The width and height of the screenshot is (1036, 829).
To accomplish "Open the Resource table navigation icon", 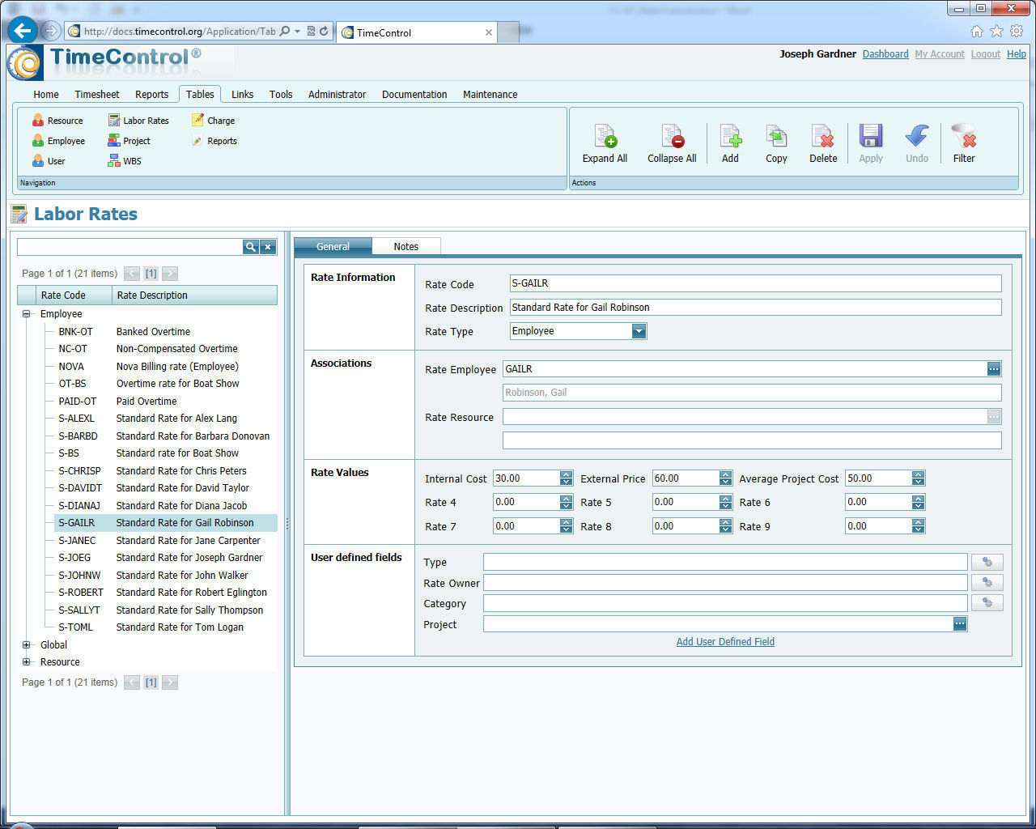I will pos(38,121).
